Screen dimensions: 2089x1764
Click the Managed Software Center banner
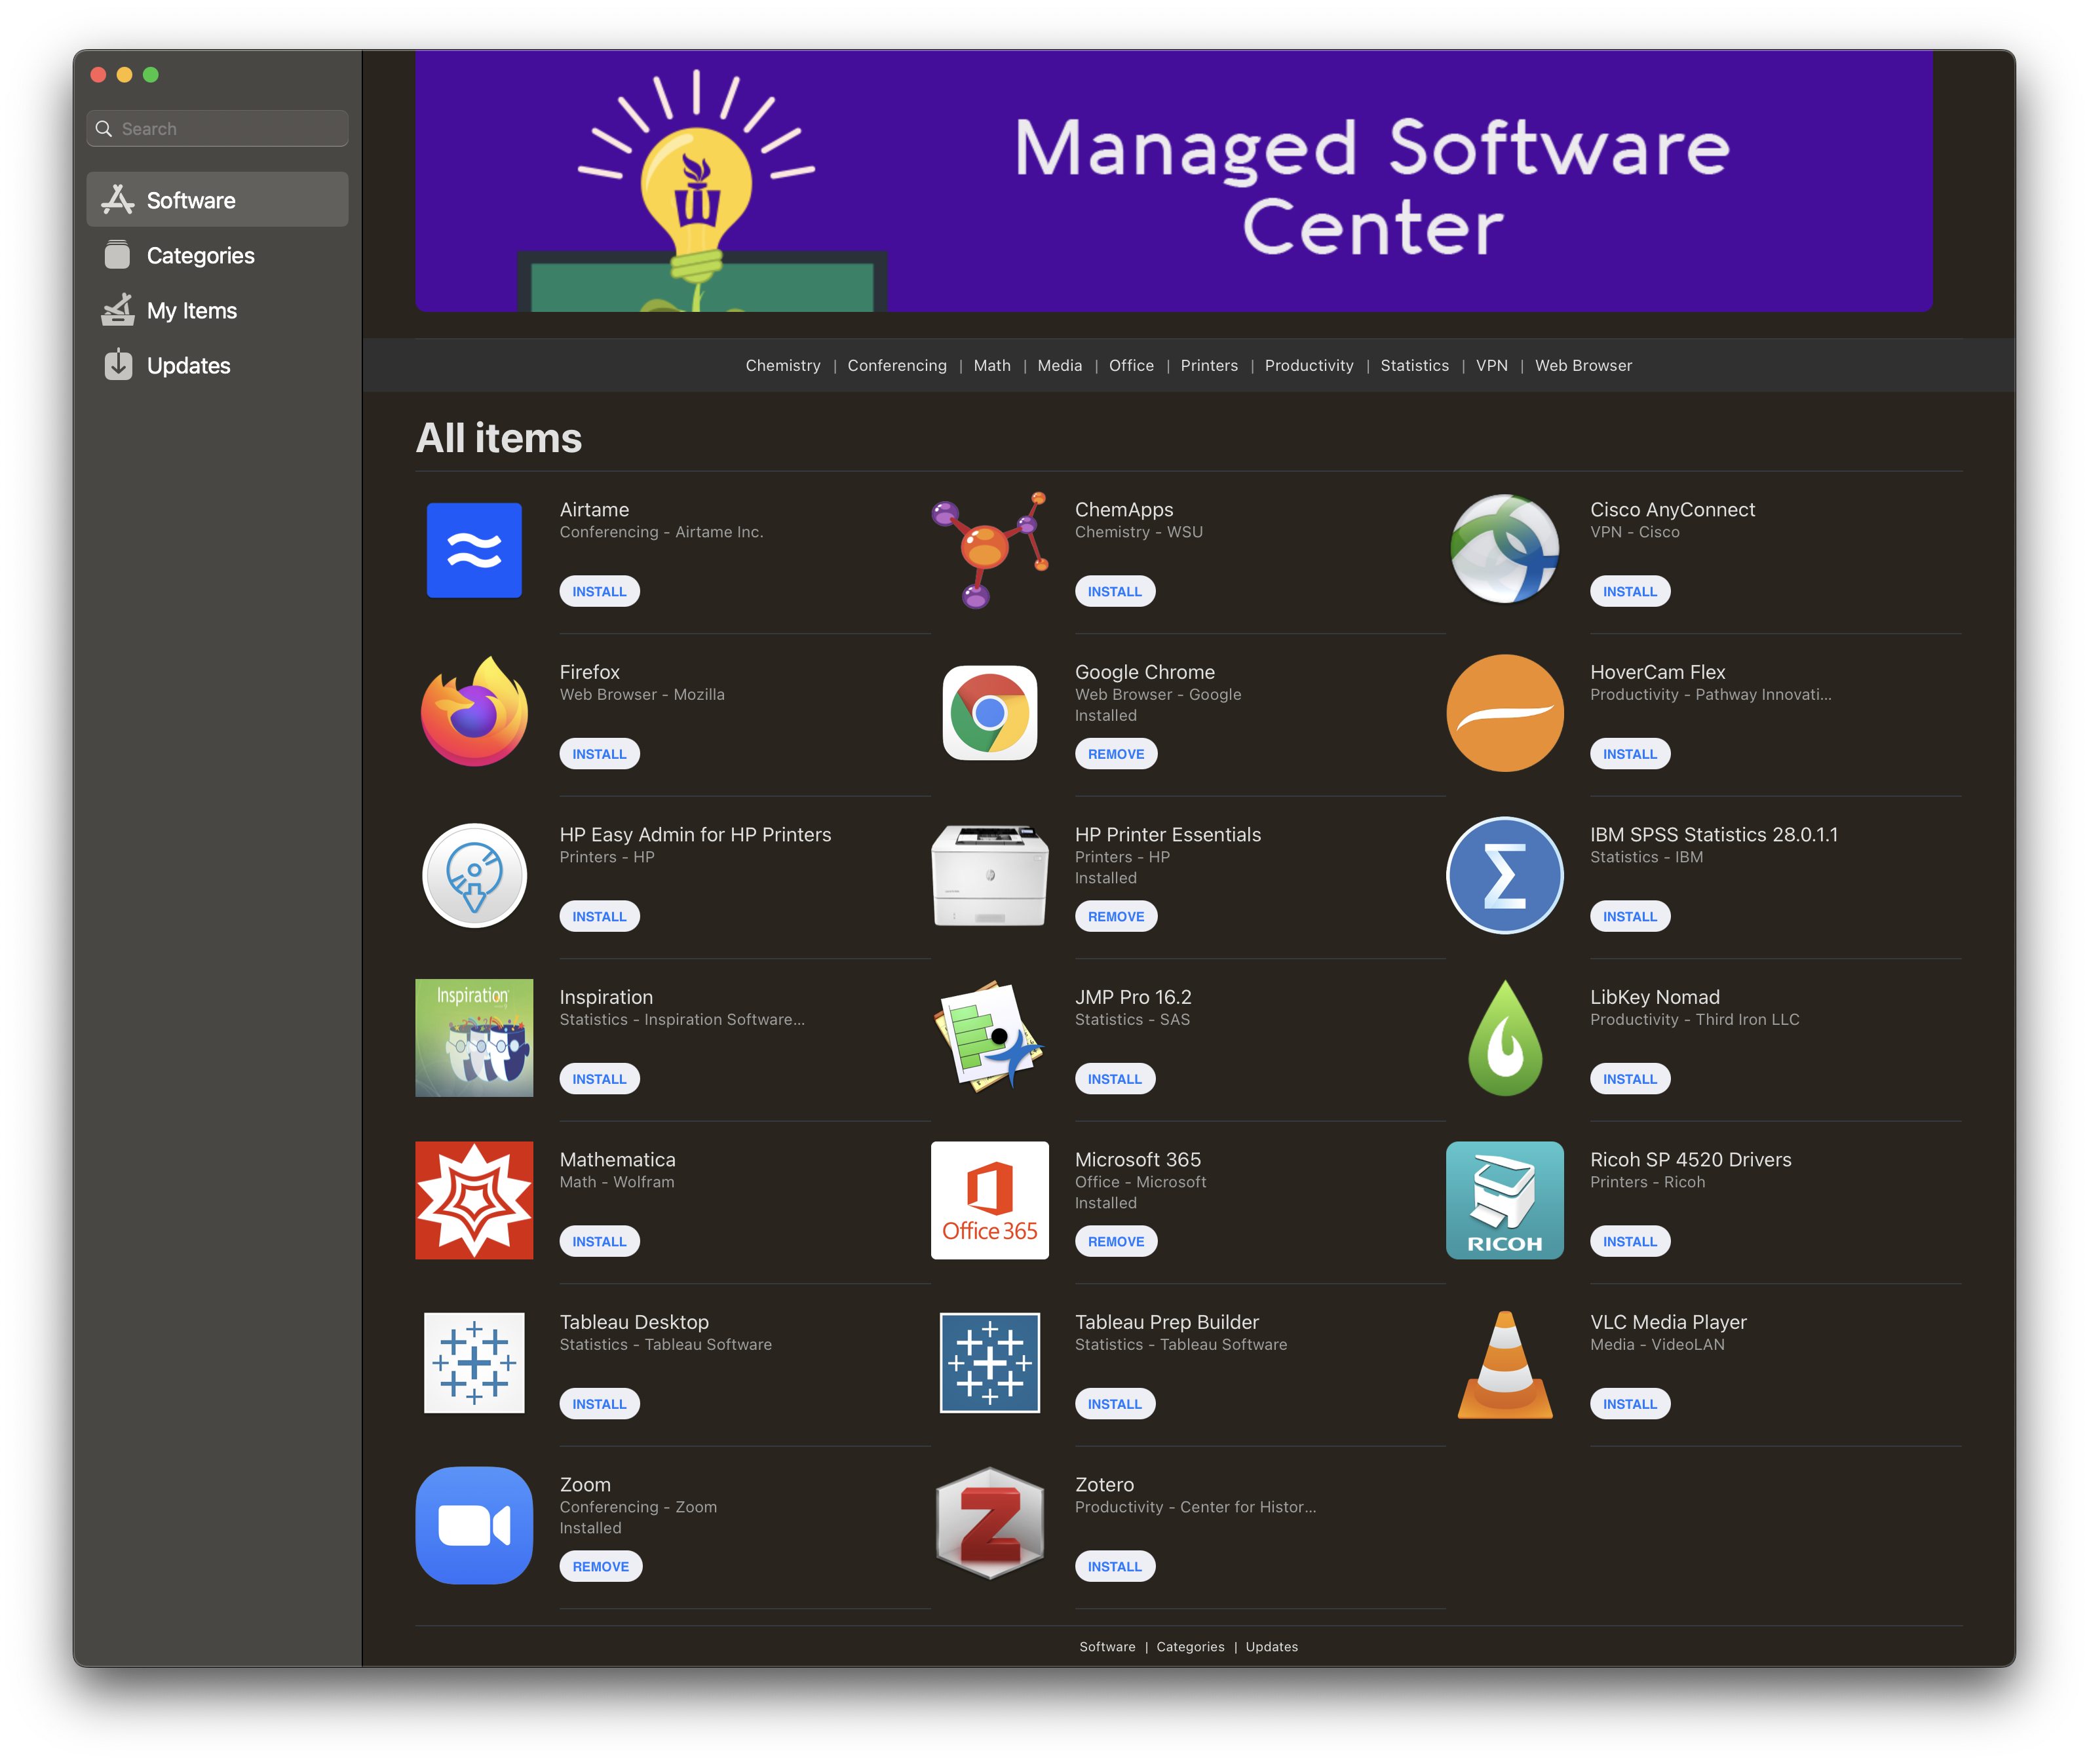1173,181
